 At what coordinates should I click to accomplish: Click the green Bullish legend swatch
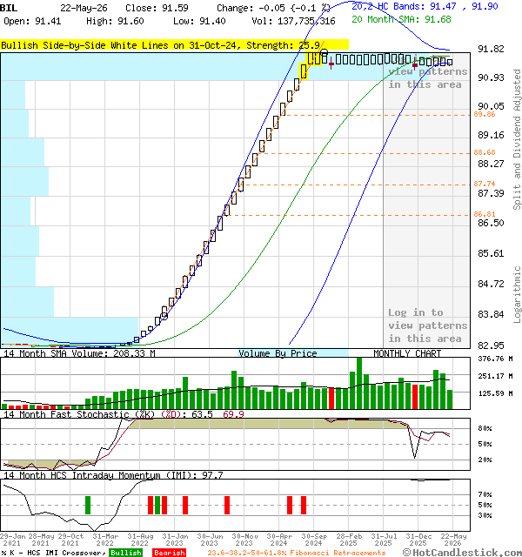tap(125, 553)
